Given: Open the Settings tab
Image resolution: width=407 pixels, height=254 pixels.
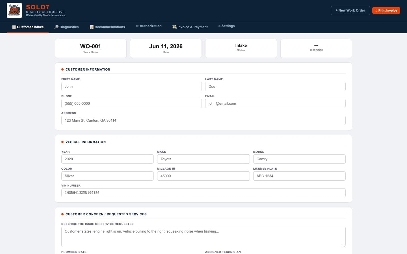Looking at the screenshot, I should click(226, 26).
